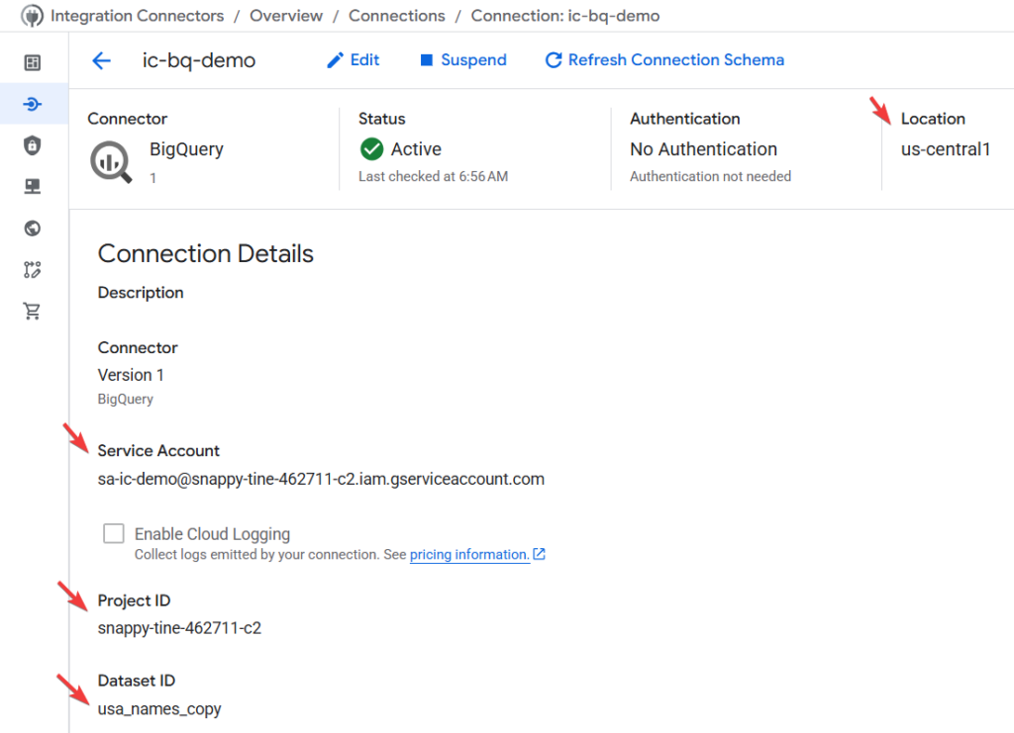
Task: Click the green Active status checkmark
Action: click(372, 149)
